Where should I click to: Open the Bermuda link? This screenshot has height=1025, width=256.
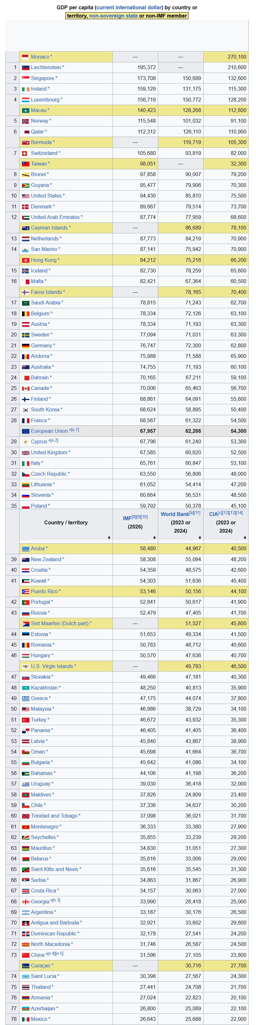click(x=41, y=142)
